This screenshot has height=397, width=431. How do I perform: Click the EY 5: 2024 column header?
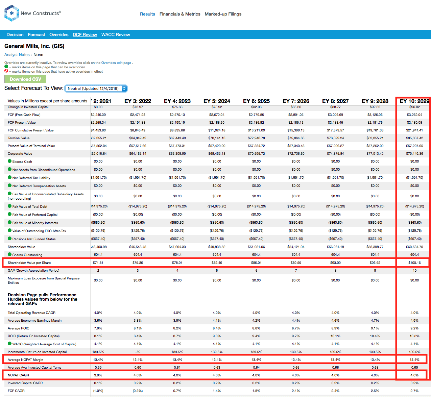point(217,101)
